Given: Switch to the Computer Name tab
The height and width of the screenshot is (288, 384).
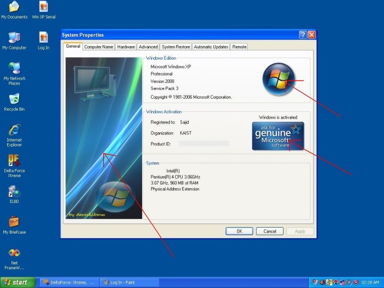Looking at the screenshot, I should (98, 47).
